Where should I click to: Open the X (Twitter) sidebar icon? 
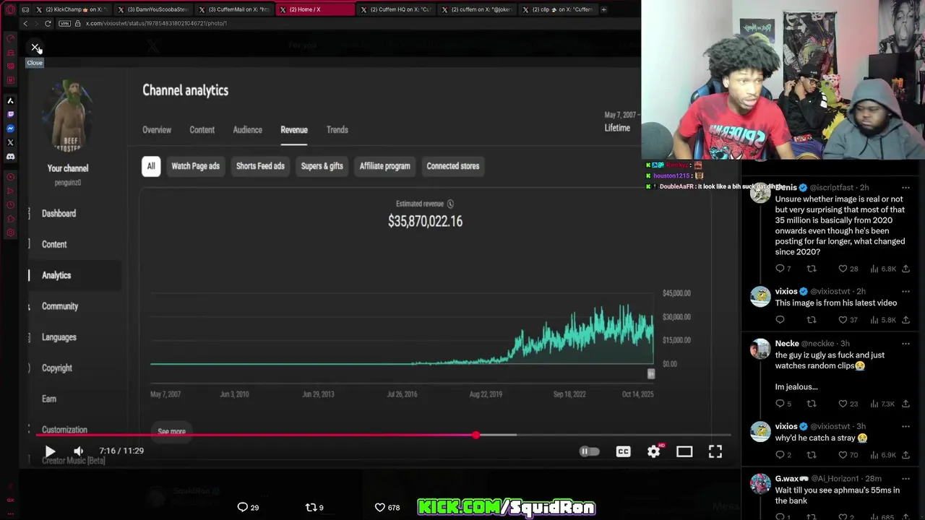[10, 142]
